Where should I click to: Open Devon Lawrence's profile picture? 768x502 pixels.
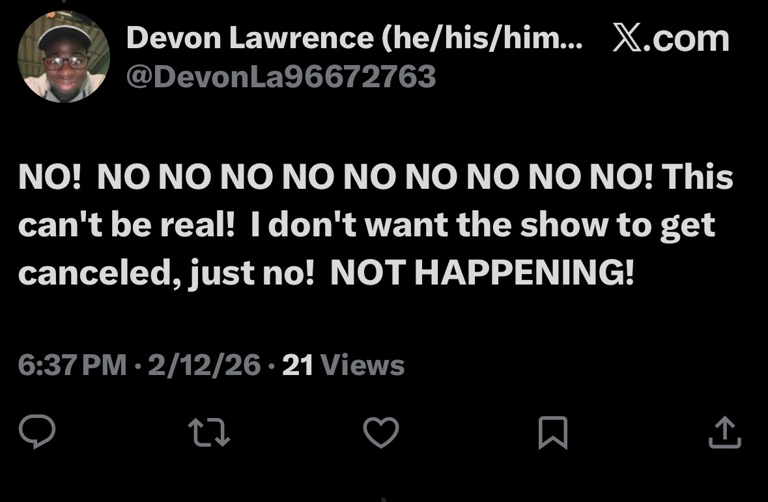point(64,57)
